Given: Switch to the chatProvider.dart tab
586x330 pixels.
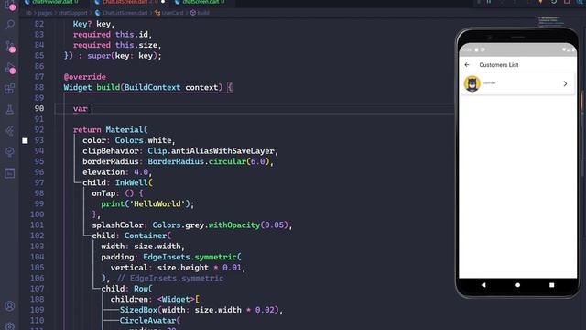Looking at the screenshot, I should [x=51, y=2].
